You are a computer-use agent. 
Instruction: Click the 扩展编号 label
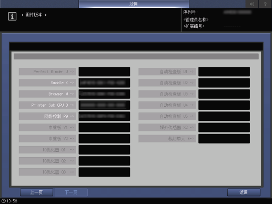tap(194, 26)
